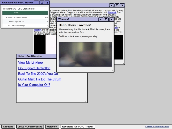Viewport: 172px width, 129px height.
Task: Grab the Links + Cool Websites resize handle
Action: click(x=86, y=101)
